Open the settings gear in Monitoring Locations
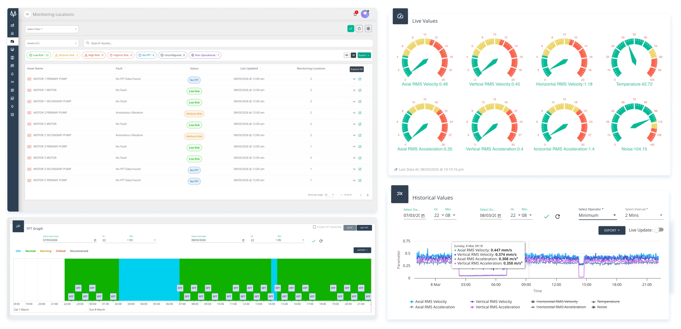 pyautogui.click(x=368, y=29)
